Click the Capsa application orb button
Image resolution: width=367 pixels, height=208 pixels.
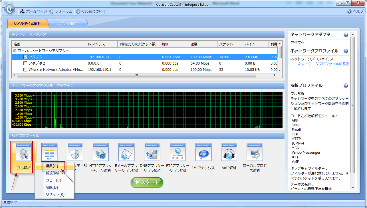click(9, 9)
